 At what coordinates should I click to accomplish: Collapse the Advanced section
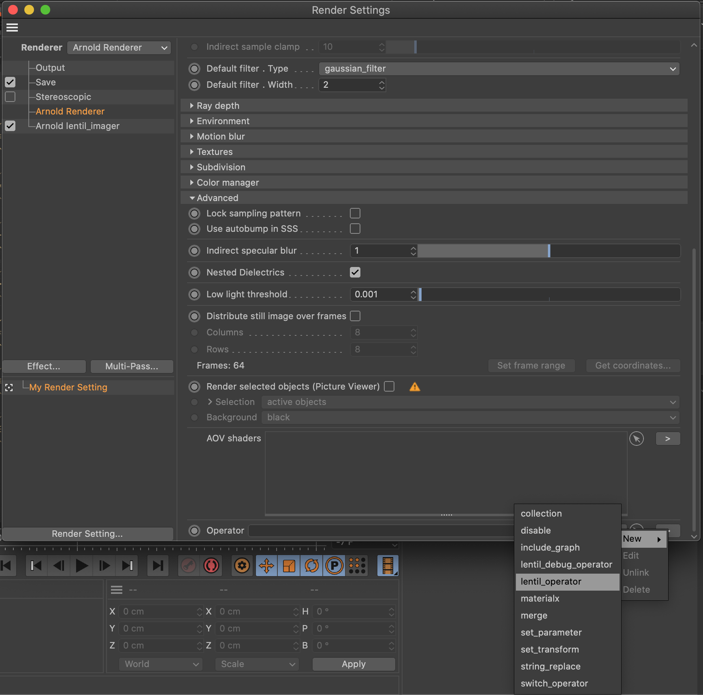434,198
